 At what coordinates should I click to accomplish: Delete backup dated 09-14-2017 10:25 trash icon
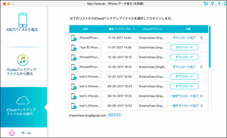coord(201,96)
